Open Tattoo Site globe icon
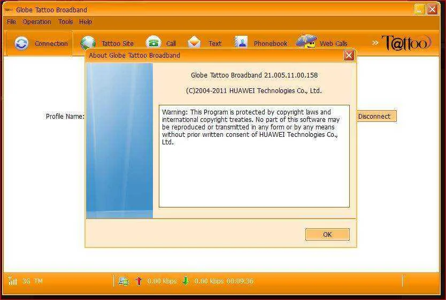This screenshot has height=300, width=446. (88, 43)
